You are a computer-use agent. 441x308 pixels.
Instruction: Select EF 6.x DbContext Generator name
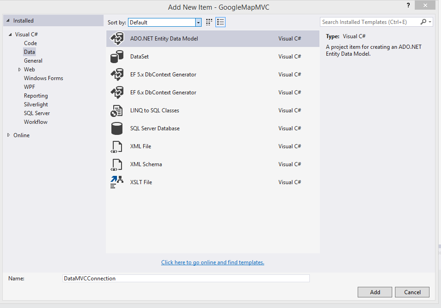coord(163,93)
